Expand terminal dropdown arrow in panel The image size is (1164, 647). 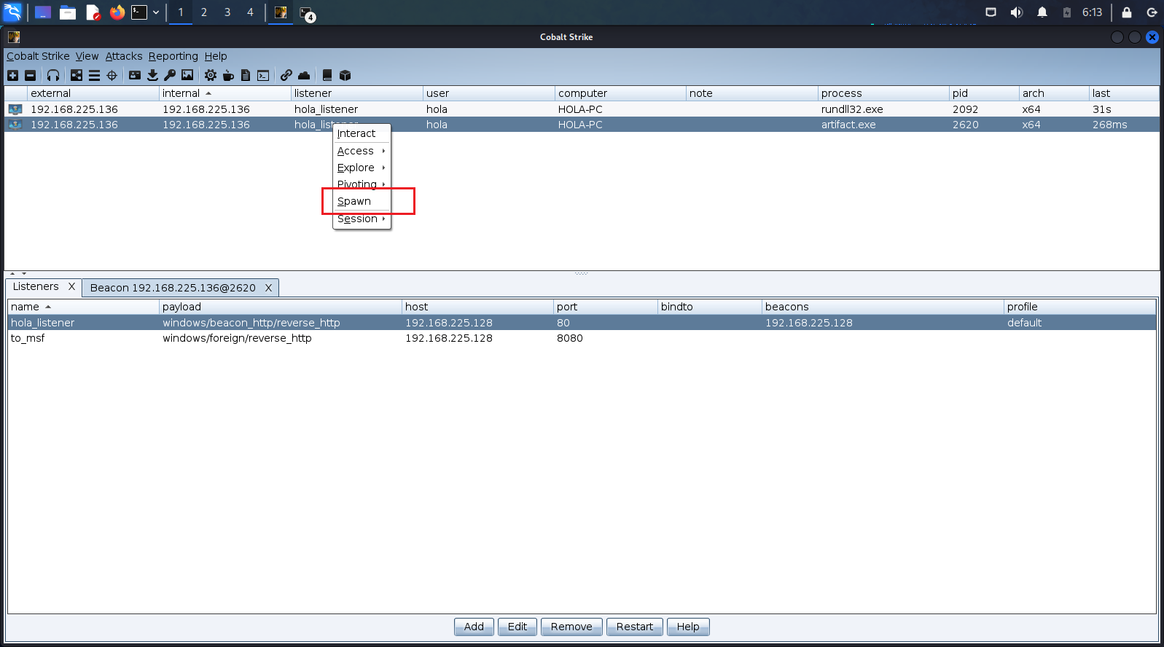click(x=156, y=12)
